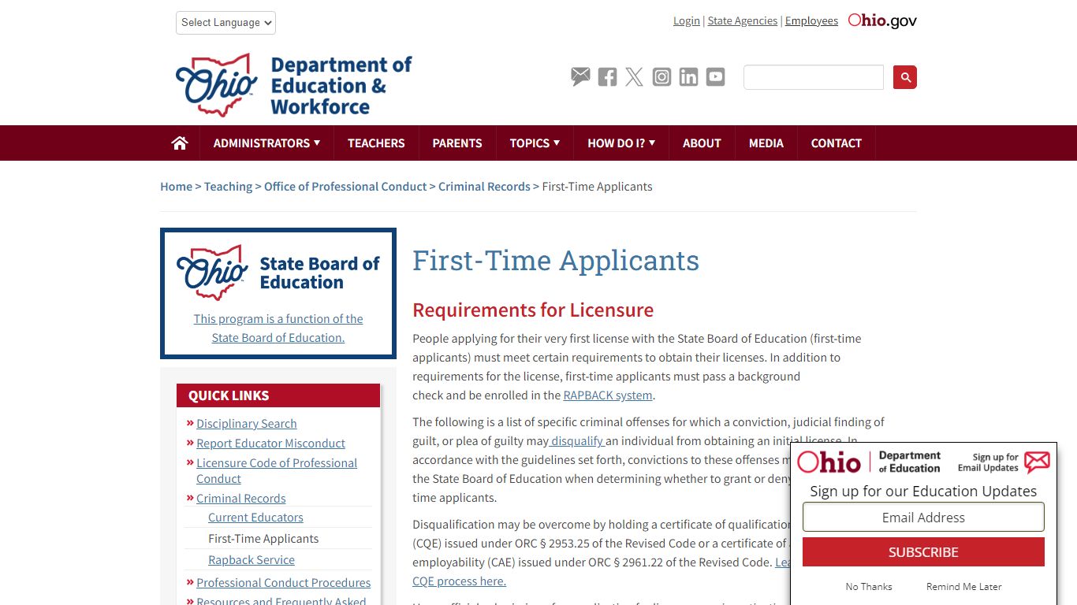Click the Requirements for Licensure heading

pyautogui.click(x=533, y=310)
